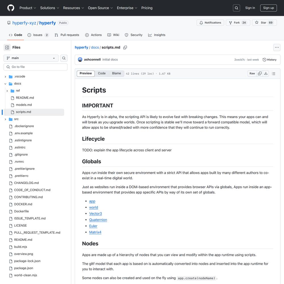Open the three-dot more file actions menu
The image size is (284, 284).
pyautogui.click(x=277, y=47)
